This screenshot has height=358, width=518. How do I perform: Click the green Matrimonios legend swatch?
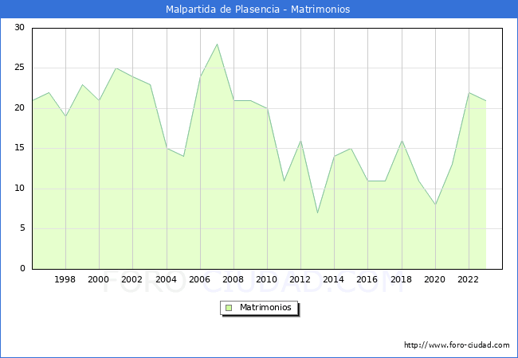pos(228,308)
